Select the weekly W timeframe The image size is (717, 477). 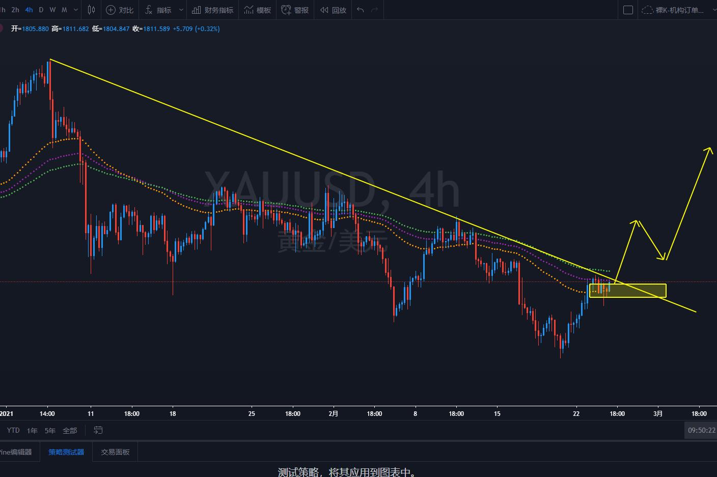click(52, 10)
